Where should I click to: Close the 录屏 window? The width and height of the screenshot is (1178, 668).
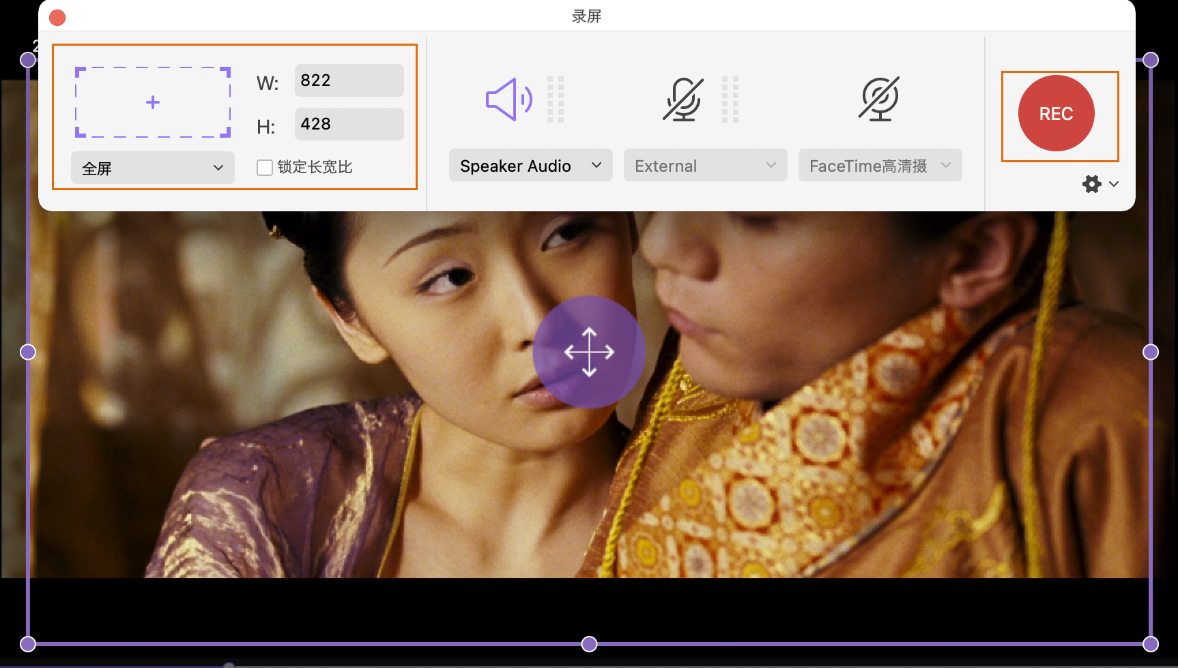(57, 17)
